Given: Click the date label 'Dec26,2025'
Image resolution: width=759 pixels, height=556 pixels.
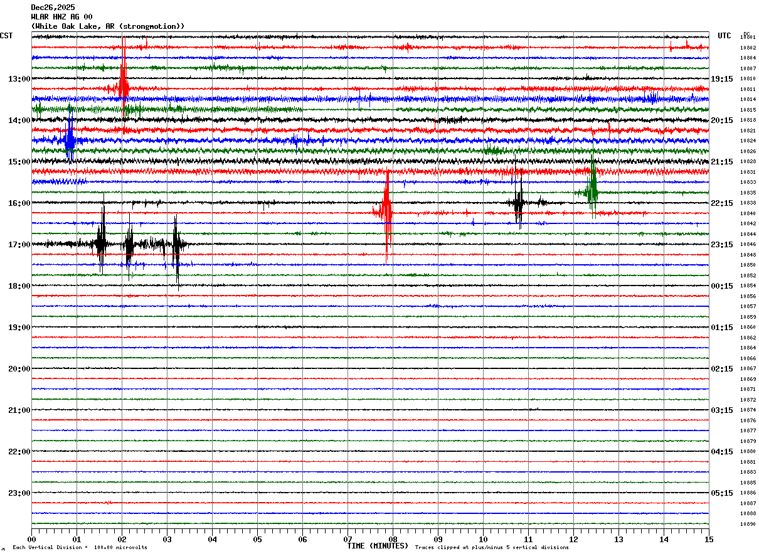Looking at the screenshot, I should tap(53, 8).
